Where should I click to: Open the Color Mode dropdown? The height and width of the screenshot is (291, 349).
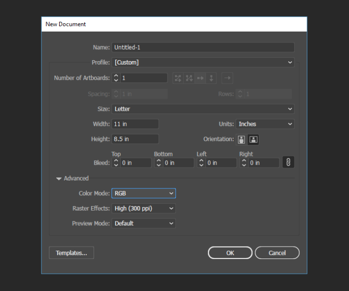[x=143, y=193]
